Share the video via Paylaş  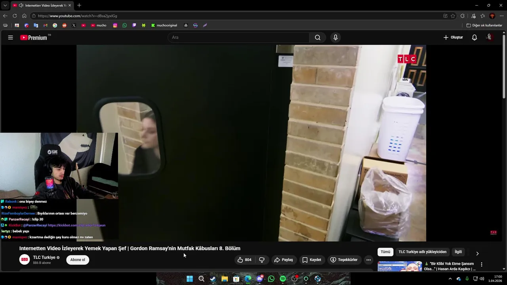pos(284,260)
